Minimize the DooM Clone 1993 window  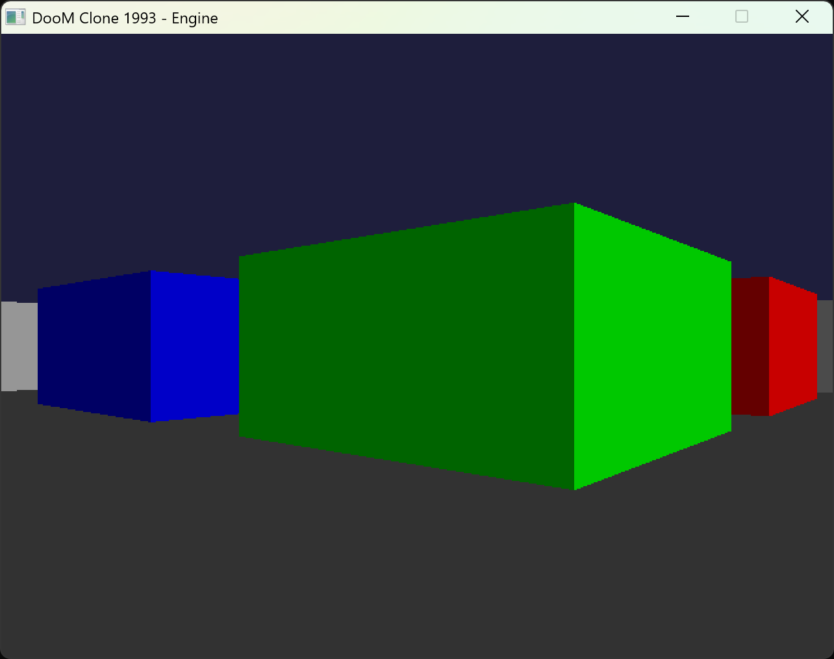(683, 17)
